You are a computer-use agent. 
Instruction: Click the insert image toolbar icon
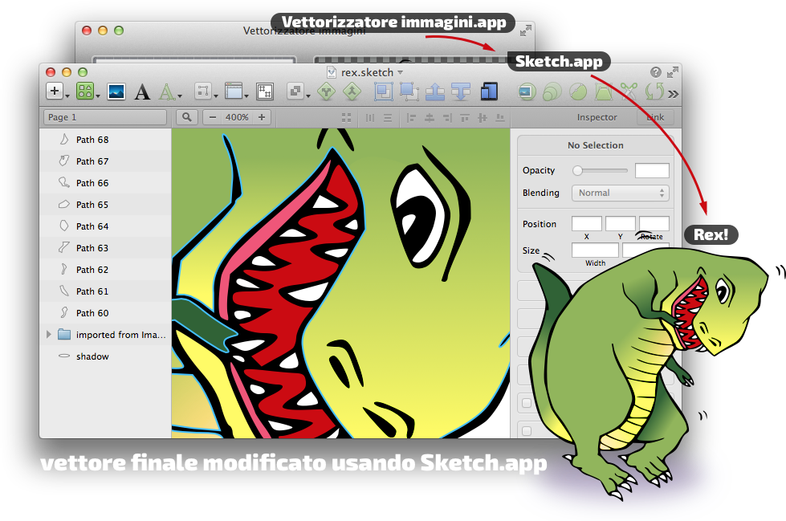[x=116, y=92]
